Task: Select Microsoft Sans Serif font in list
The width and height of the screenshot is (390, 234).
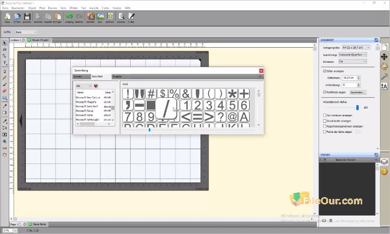Action: point(87,106)
